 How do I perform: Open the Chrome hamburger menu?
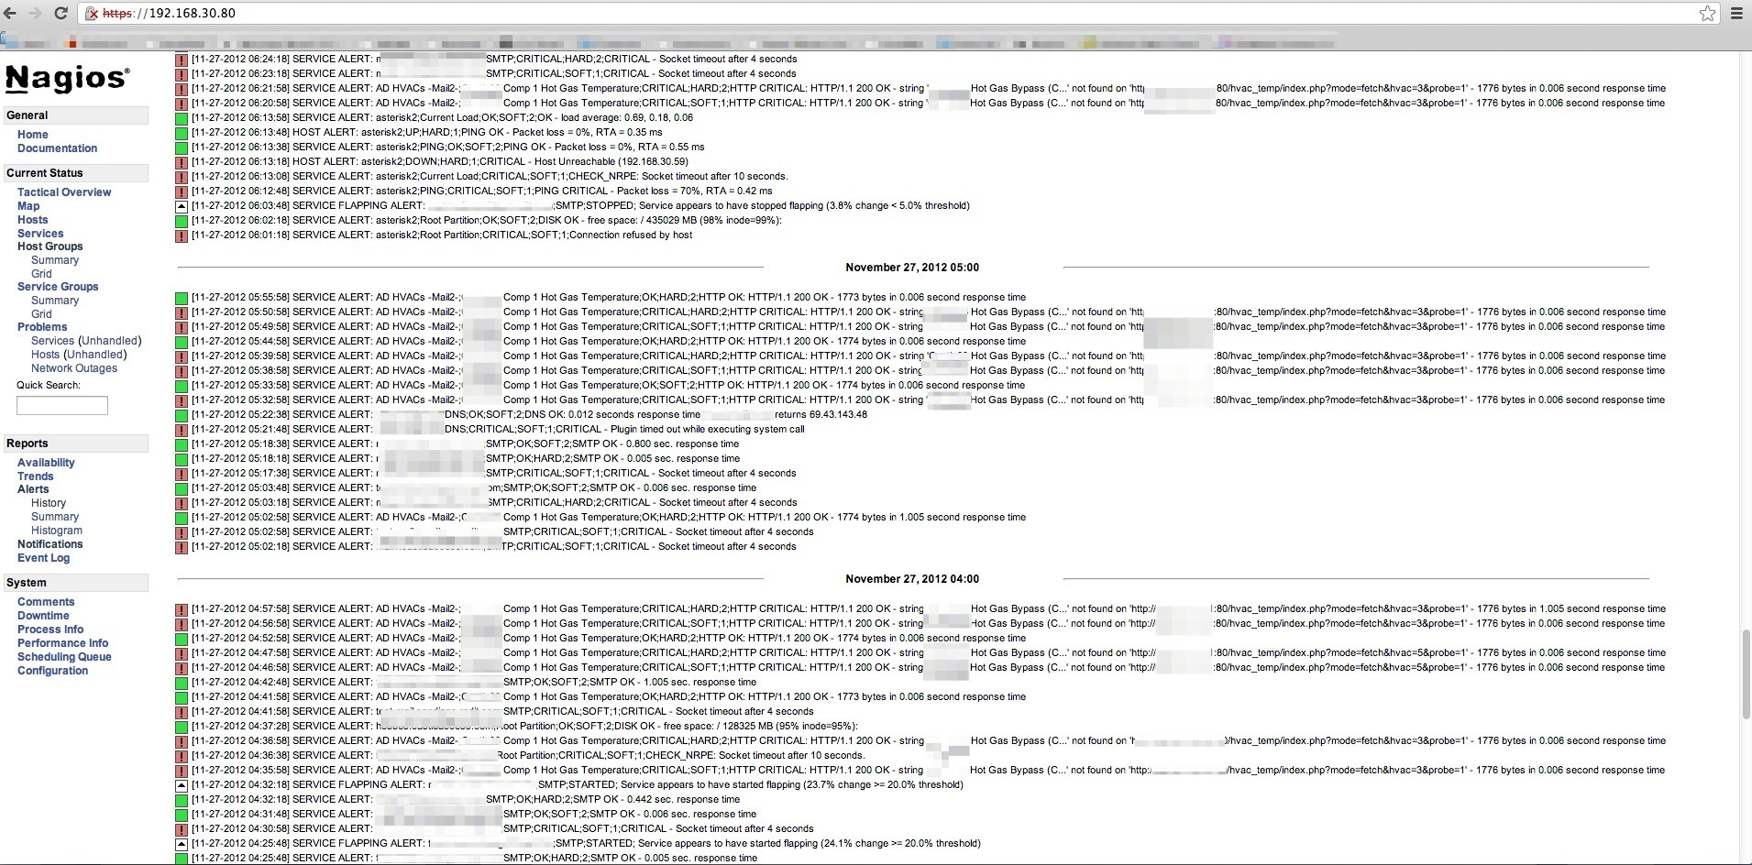[1736, 13]
